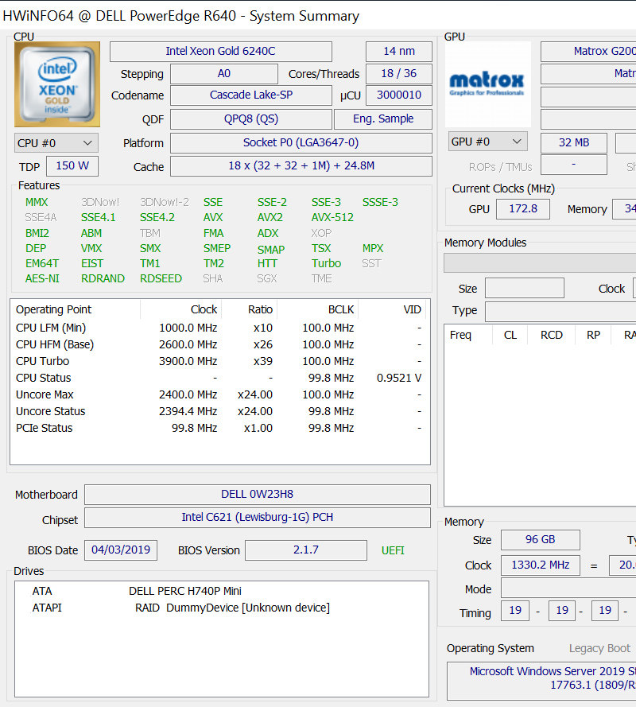This screenshot has height=707, width=636.
Task: Click the Memory Mode field
Action: tap(569, 589)
